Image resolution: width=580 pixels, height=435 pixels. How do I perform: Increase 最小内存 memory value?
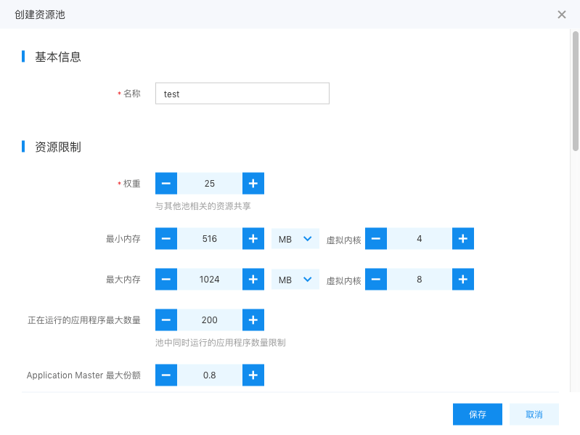[x=253, y=239]
